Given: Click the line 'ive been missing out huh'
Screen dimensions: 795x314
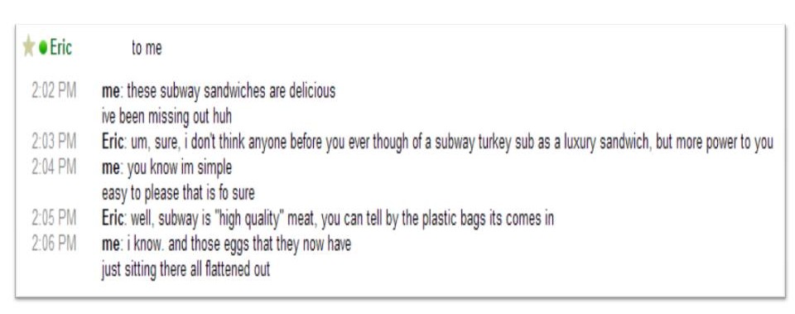Looking at the screenshot, I should coord(166,117).
